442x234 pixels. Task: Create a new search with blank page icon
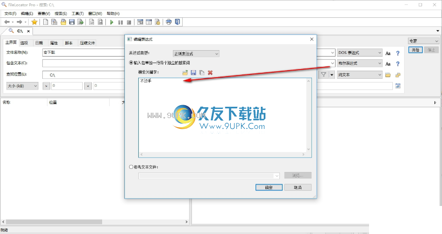click(x=46, y=22)
